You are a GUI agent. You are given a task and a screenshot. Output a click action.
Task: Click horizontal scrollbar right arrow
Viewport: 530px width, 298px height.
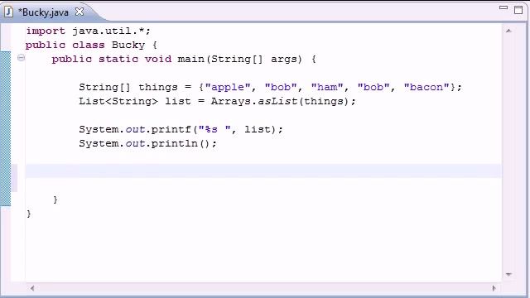pyautogui.click(x=494, y=288)
